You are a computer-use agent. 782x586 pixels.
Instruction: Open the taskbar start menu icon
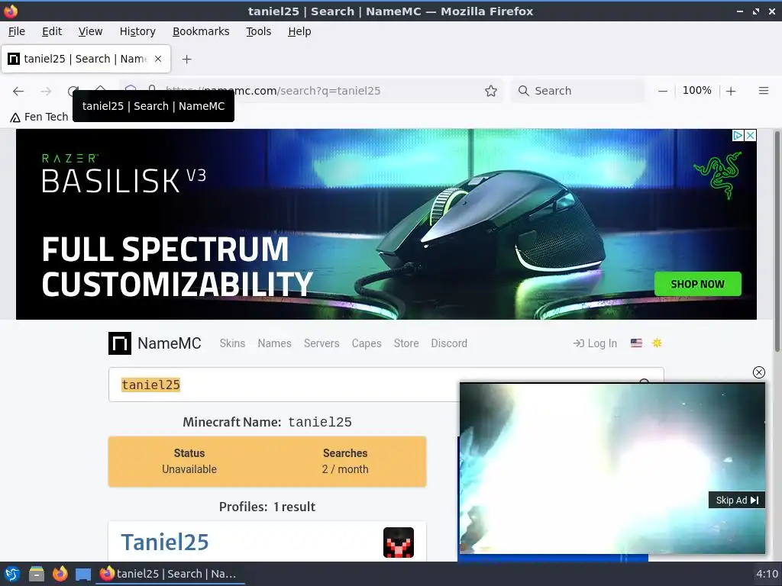pos(12,574)
